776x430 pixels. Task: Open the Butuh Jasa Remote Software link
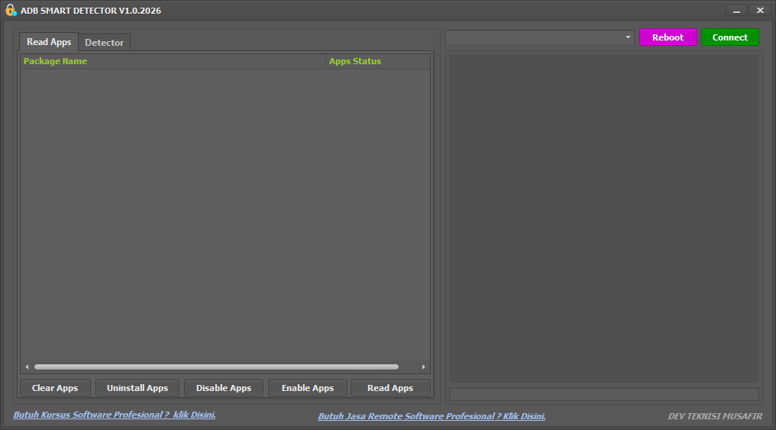pyautogui.click(x=432, y=416)
